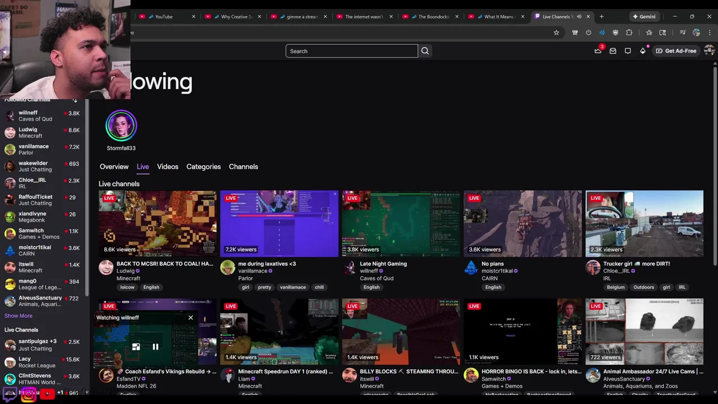This screenshot has height=404, width=718.
Task: Open the Chrome three-dot menu
Action: (710, 33)
